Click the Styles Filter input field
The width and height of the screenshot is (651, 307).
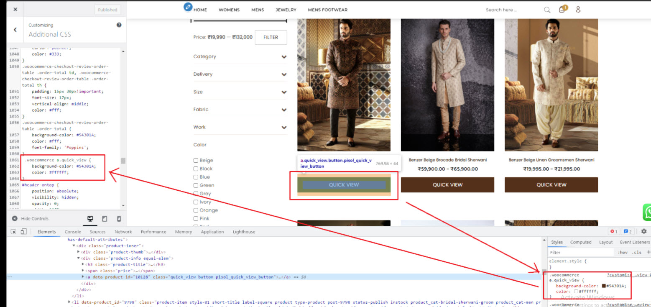[x=581, y=252]
